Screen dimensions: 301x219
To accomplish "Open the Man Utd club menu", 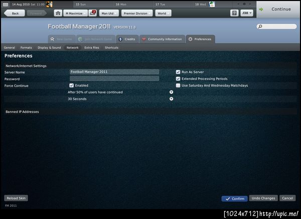I will 109,13.
